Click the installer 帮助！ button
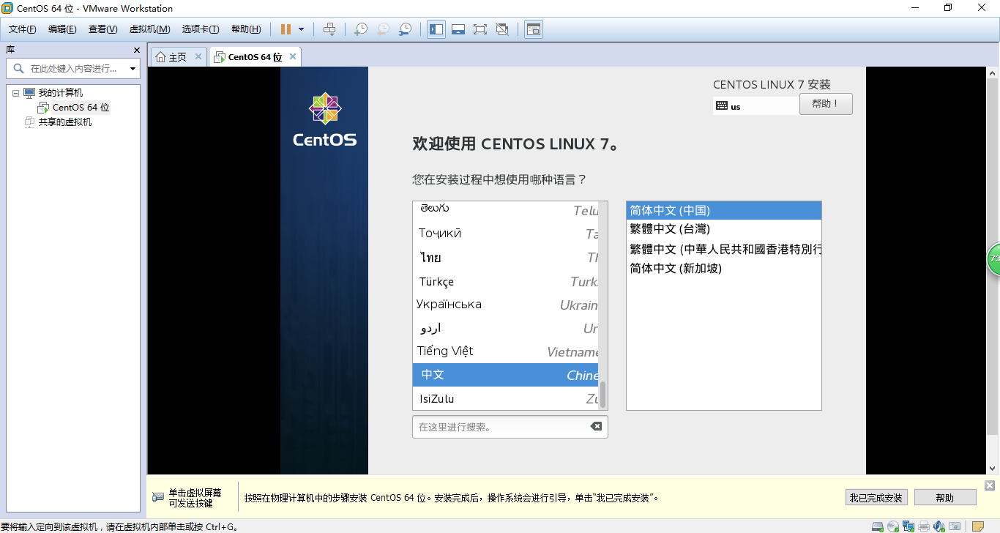This screenshot has height=533, width=1000. [826, 104]
